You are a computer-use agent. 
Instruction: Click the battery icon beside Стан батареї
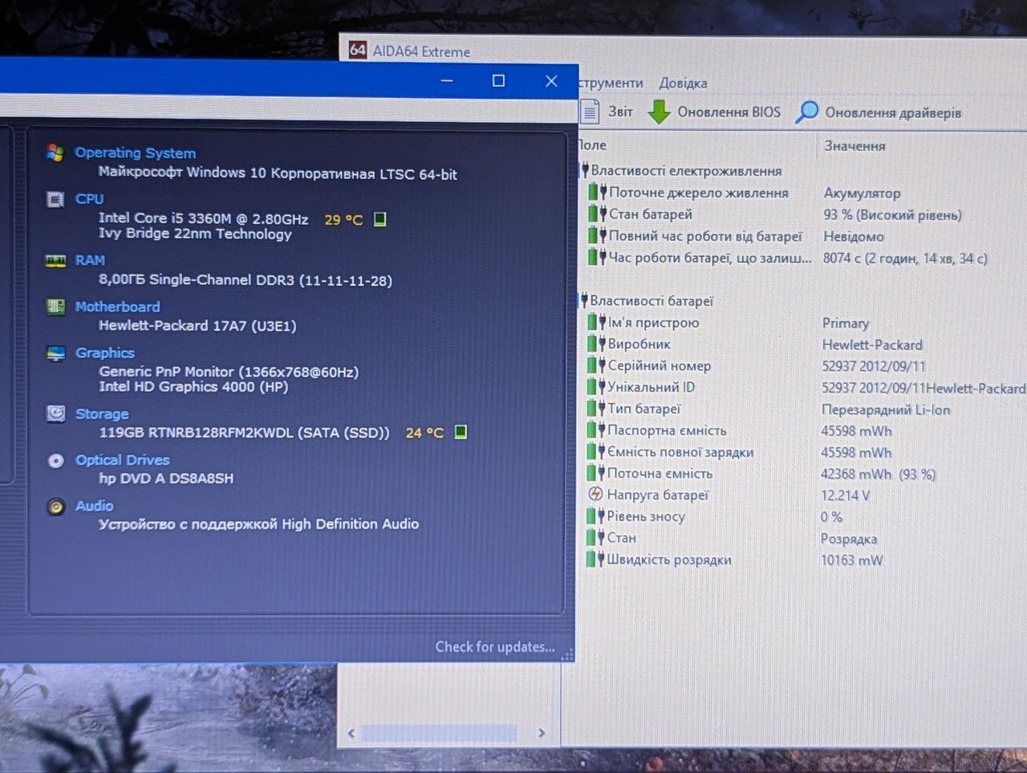(x=597, y=214)
